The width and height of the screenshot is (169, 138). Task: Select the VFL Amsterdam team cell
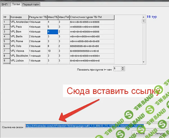coord(19,22)
